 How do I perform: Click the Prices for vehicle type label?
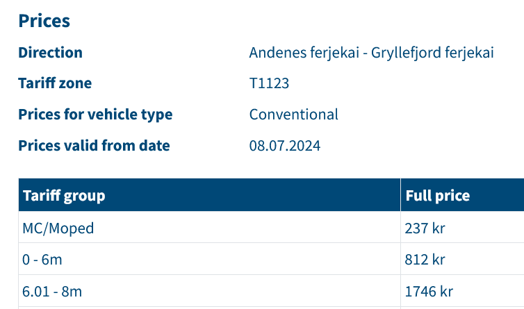tap(95, 115)
